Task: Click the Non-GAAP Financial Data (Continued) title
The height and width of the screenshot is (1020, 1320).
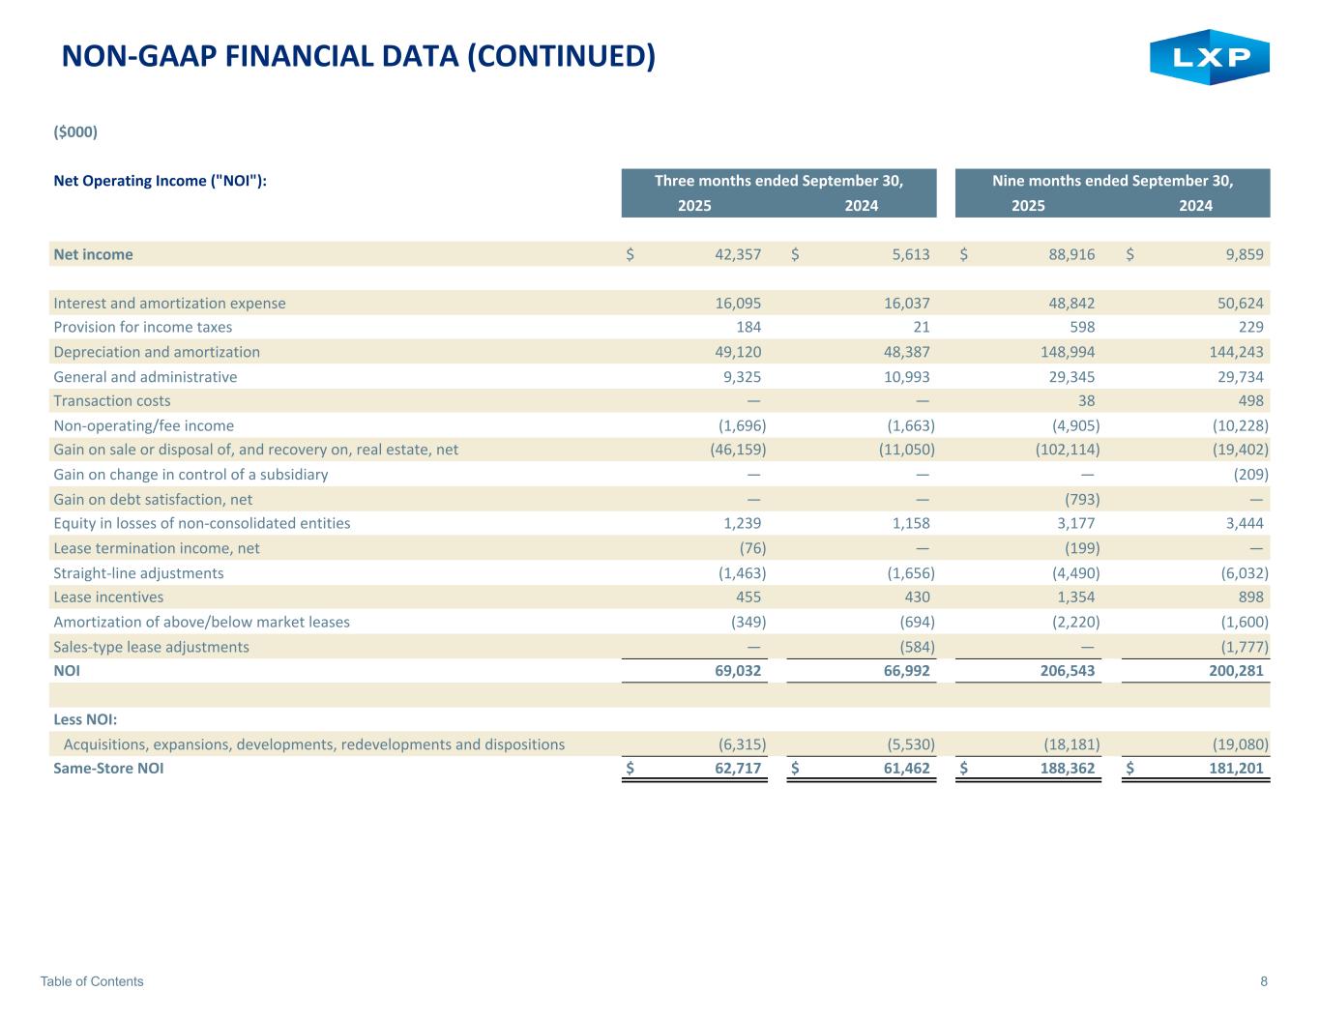Action: point(358,57)
